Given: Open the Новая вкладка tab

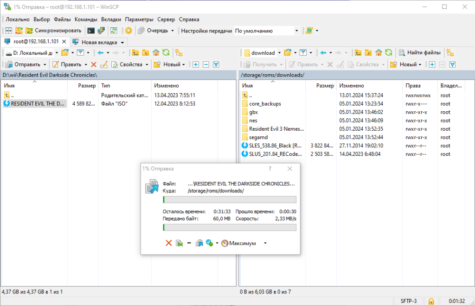Looking at the screenshot, I should click(99, 42).
